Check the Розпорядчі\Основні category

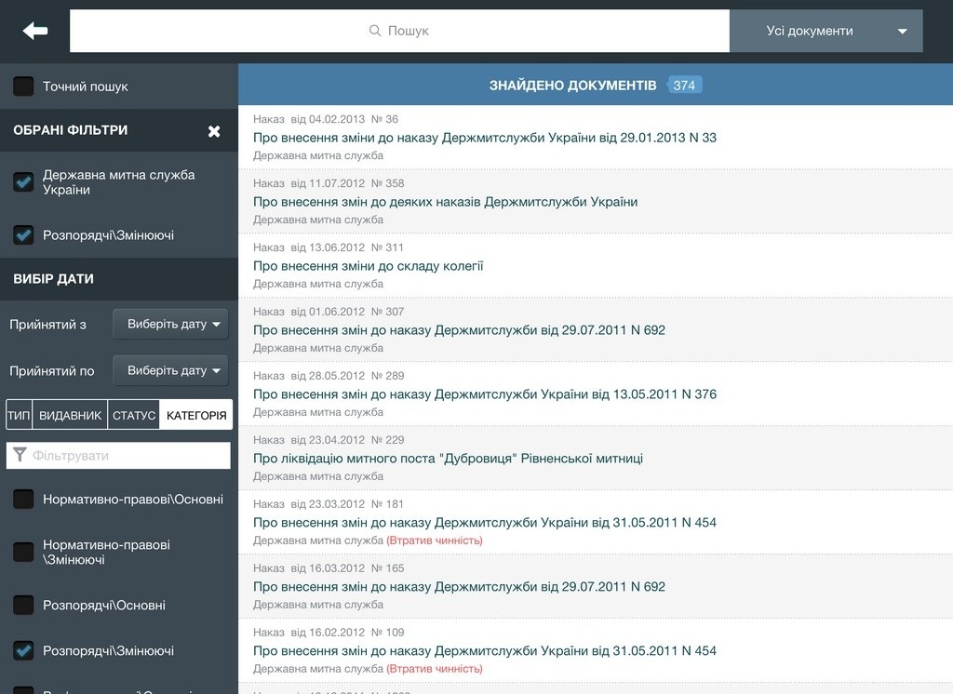tap(23, 606)
